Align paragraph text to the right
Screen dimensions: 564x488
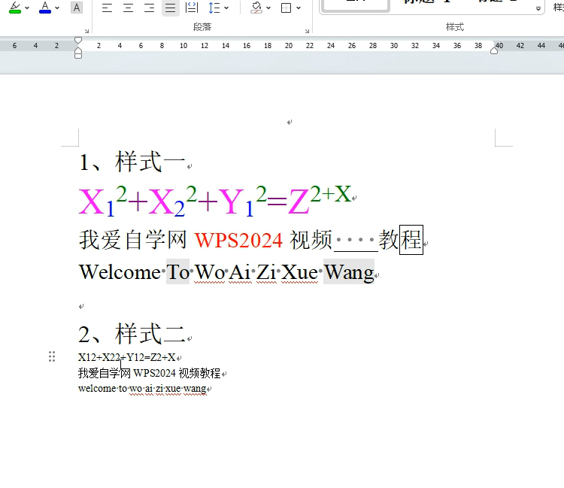point(150,8)
